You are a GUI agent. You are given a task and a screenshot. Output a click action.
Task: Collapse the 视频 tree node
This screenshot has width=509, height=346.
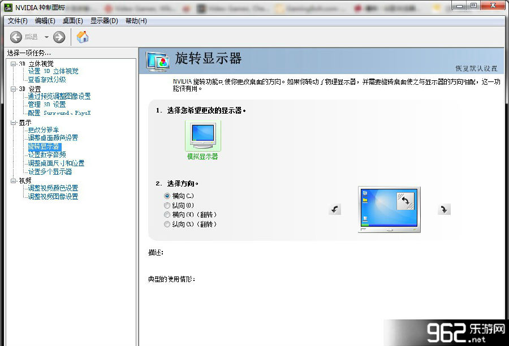[x=14, y=180]
